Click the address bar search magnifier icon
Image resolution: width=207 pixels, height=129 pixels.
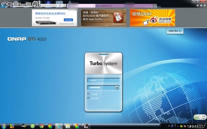[x=60, y=5]
